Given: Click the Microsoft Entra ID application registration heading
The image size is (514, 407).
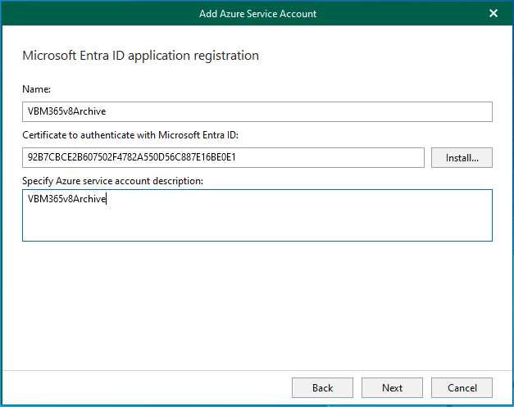Looking at the screenshot, I should (140, 56).
